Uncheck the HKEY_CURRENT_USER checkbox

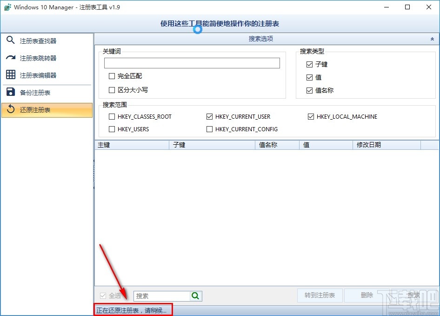pyautogui.click(x=210, y=117)
